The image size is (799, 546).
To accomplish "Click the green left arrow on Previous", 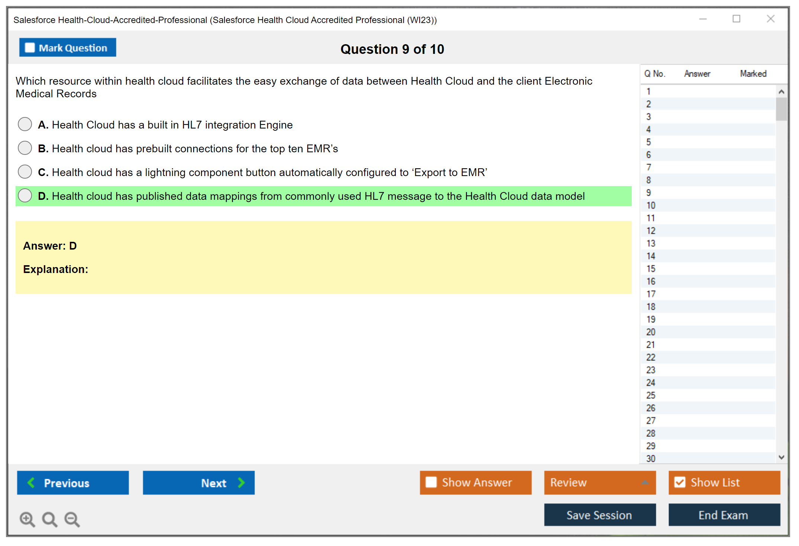I will pyautogui.click(x=31, y=482).
